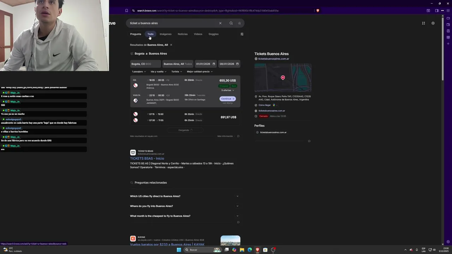The width and height of the screenshot is (452, 254).
Task: Open File Explorer from the taskbar
Action: 242,250
